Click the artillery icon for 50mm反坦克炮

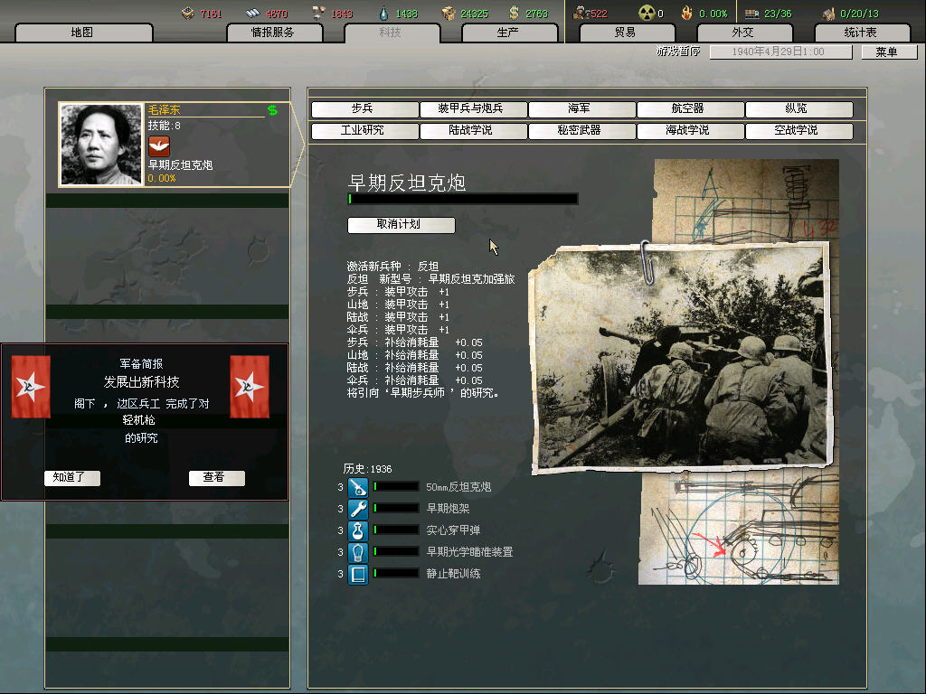pos(358,487)
